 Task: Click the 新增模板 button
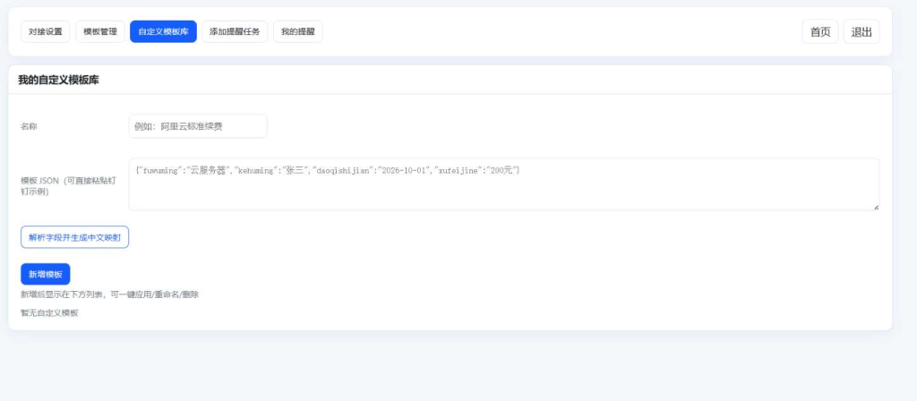pyautogui.click(x=46, y=274)
